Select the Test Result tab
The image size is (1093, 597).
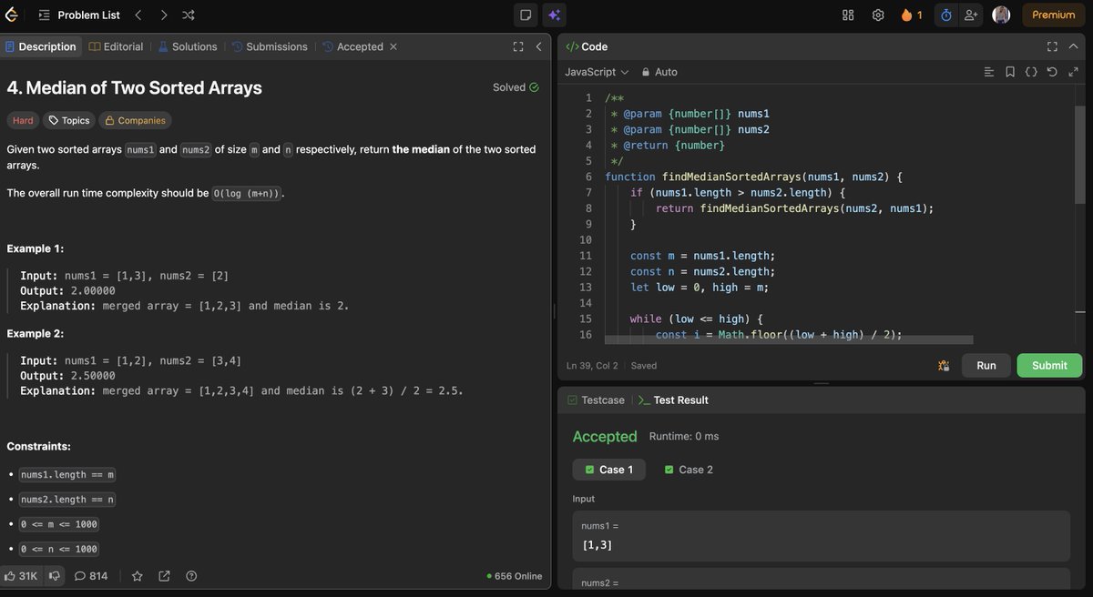pos(673,400)
